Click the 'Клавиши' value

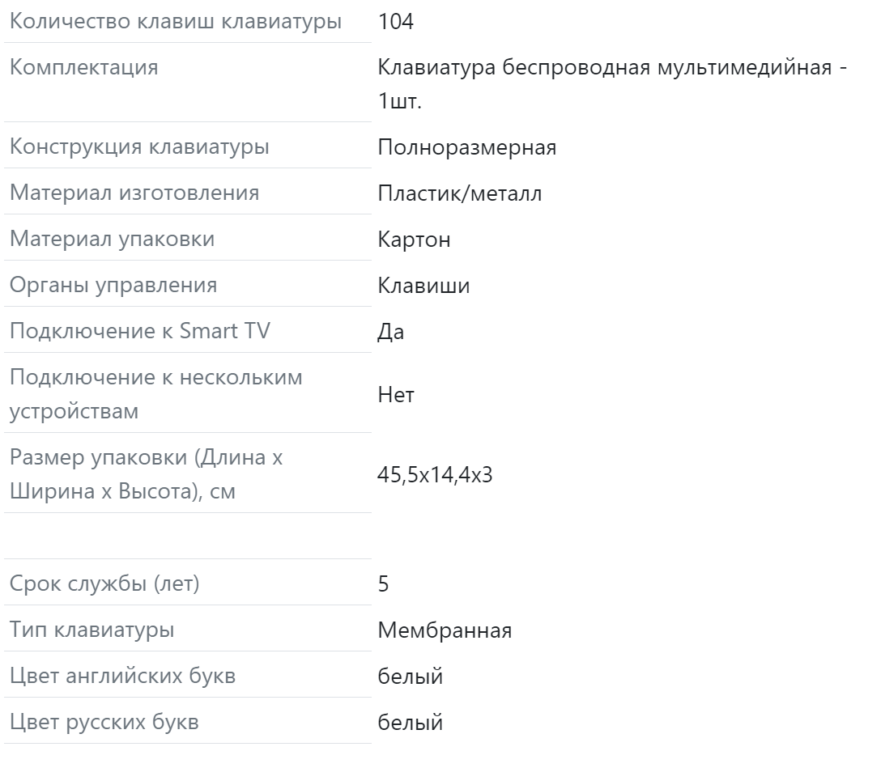click(x=423, y=286)
